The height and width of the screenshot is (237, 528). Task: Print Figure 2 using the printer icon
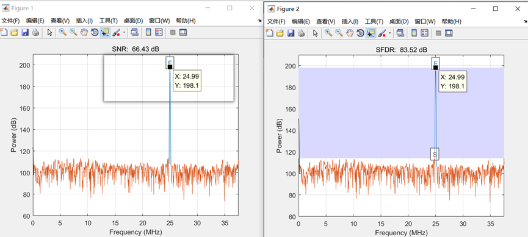(302, 33)
